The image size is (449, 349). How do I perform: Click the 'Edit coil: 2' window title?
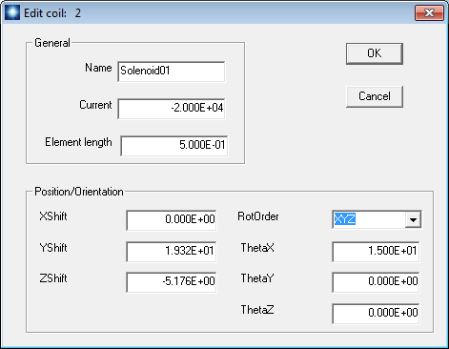tap(52, 13)
